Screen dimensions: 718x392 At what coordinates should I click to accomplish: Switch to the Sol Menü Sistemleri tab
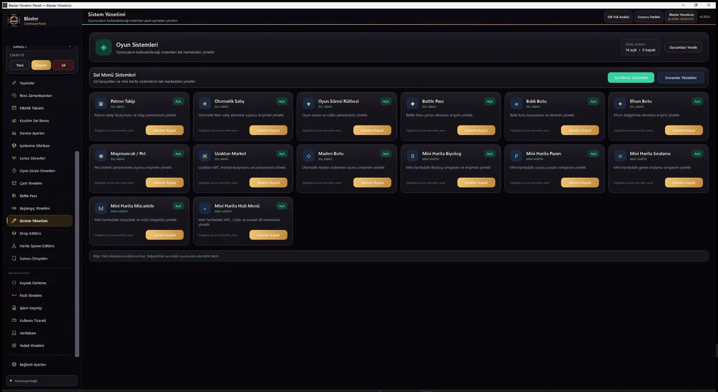tap(631, 78)
